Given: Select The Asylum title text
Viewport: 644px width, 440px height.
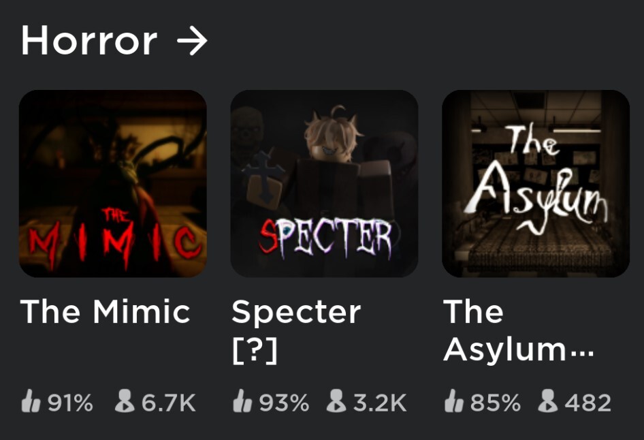Looking at the screenshot, I should (518, 331).
